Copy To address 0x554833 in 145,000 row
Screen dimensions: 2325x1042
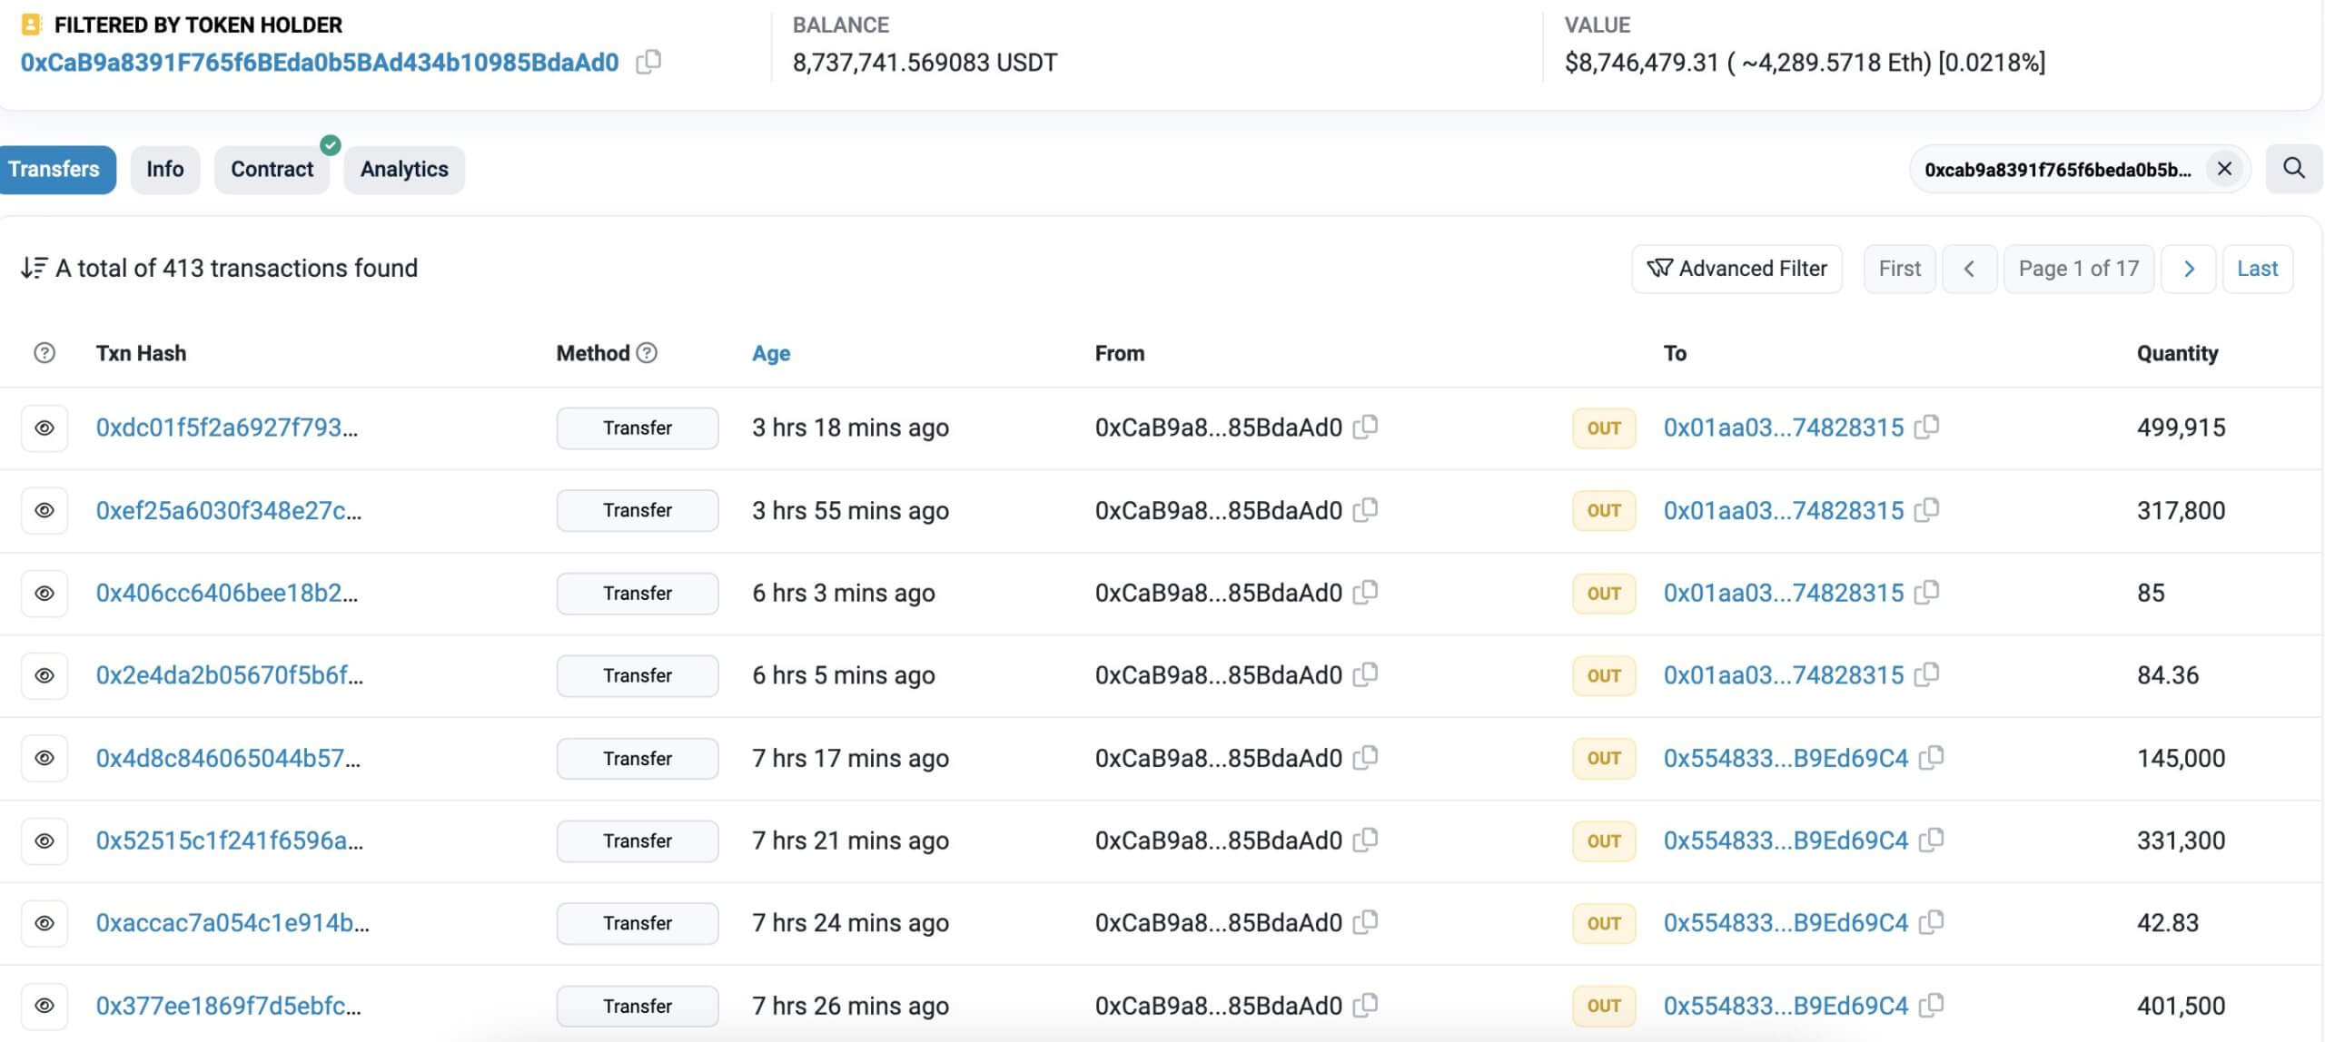(1931, 758)
